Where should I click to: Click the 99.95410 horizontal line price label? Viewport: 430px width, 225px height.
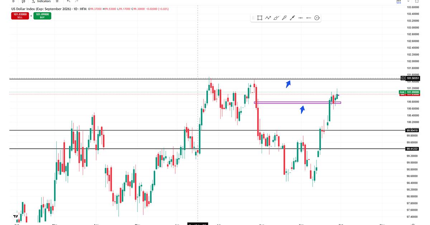[x=413, y=130]
